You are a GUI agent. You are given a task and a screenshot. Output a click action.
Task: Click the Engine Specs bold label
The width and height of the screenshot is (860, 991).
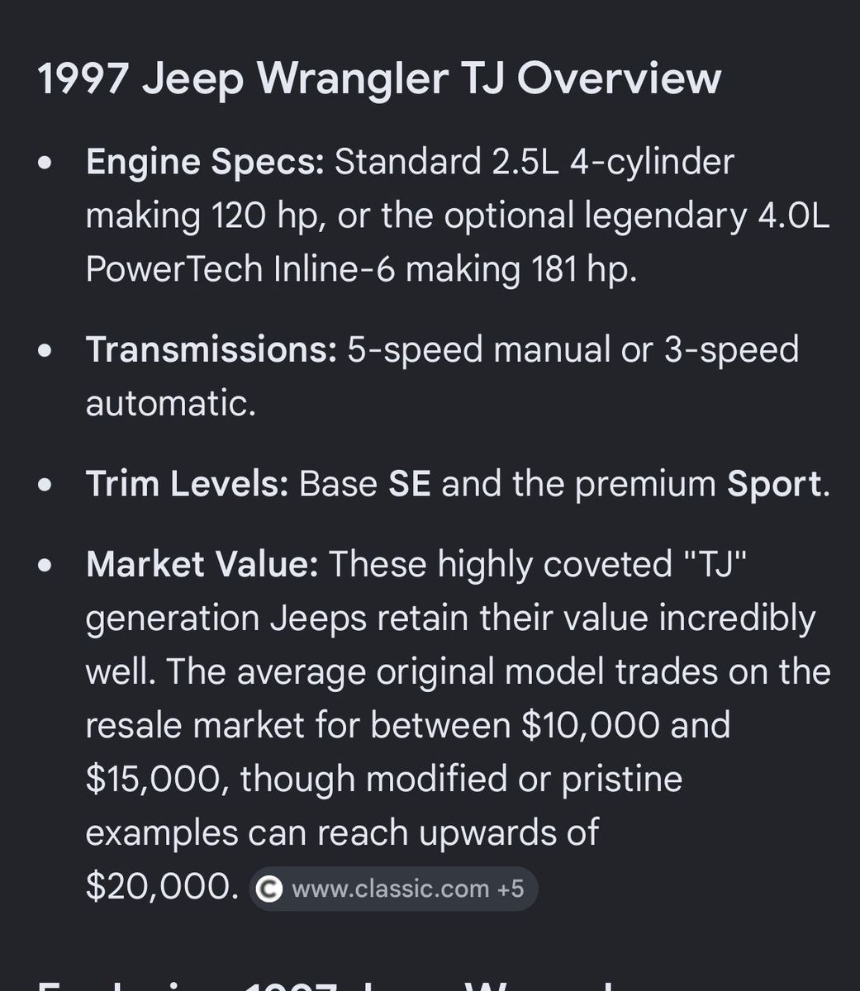tap(205, 162)
